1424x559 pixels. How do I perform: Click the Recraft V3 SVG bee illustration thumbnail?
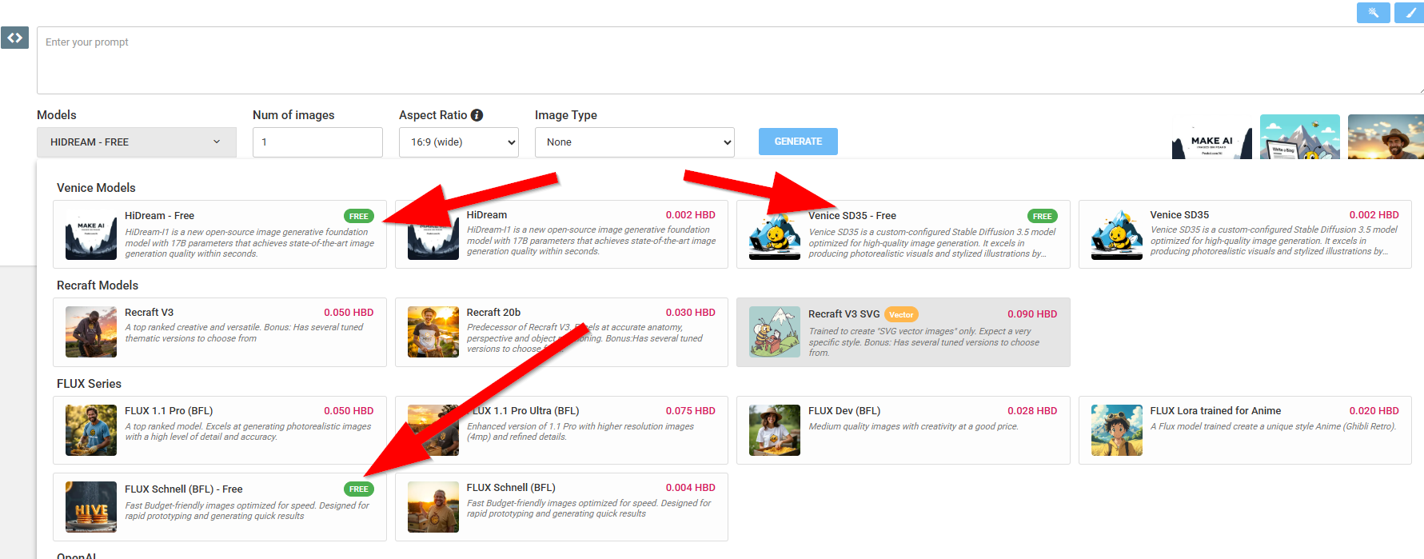775,332
